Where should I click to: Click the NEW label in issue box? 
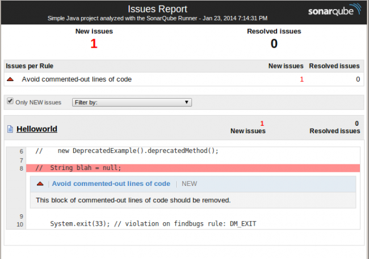point(189,184)
